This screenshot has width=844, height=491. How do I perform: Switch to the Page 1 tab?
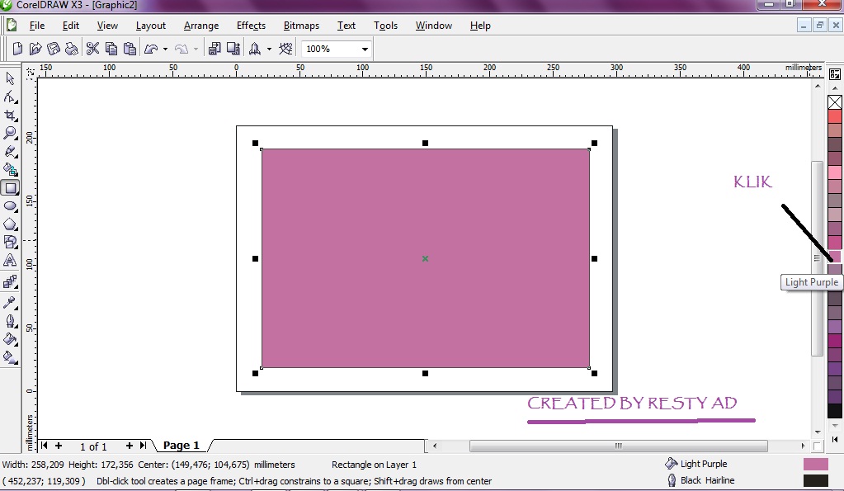[x=181, y=446]
